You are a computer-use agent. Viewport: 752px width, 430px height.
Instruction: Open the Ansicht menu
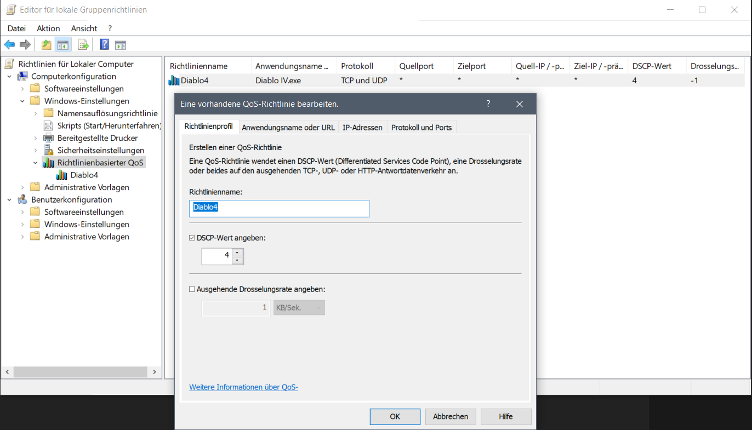point(84,28)
